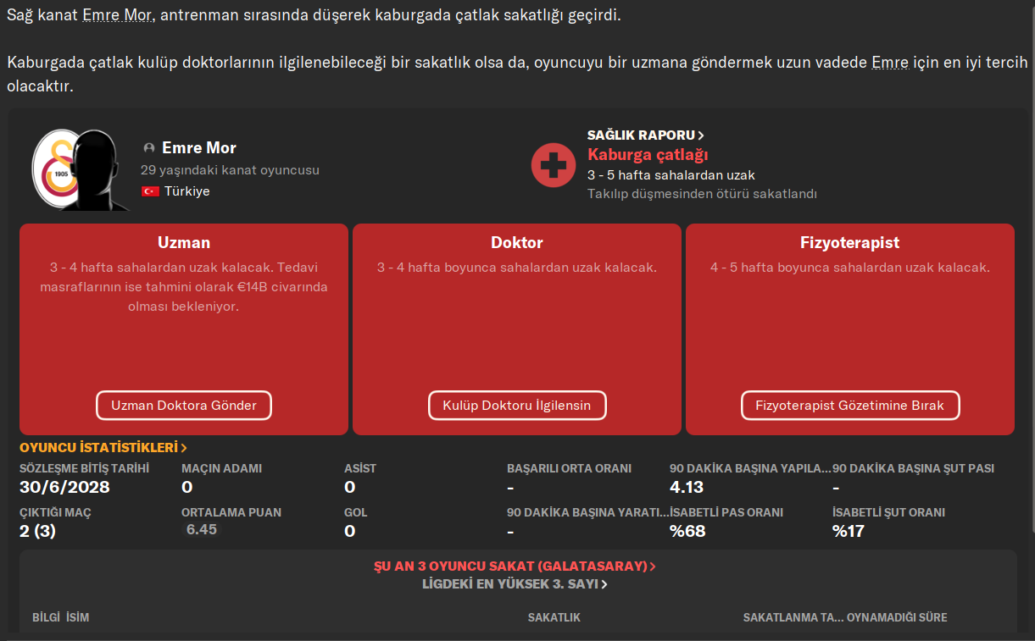
Task: Click the small person icon beside Emre Mor
Action: point(149,148)
